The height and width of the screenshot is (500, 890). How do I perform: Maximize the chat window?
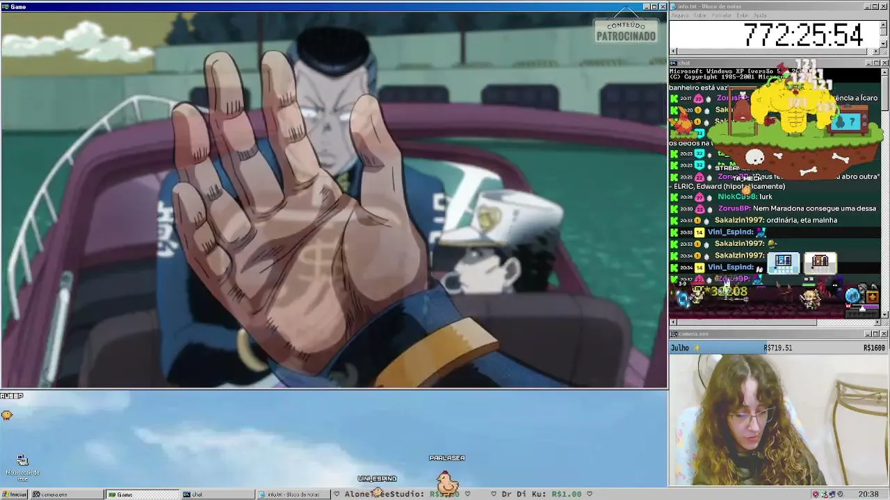click(875, 63)
